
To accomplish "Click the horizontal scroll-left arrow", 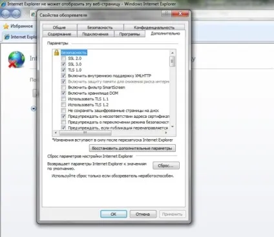I will click(x=56, y=133).
